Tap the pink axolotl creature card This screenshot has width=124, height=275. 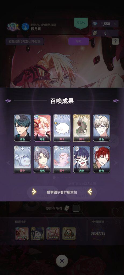point(62,160)
